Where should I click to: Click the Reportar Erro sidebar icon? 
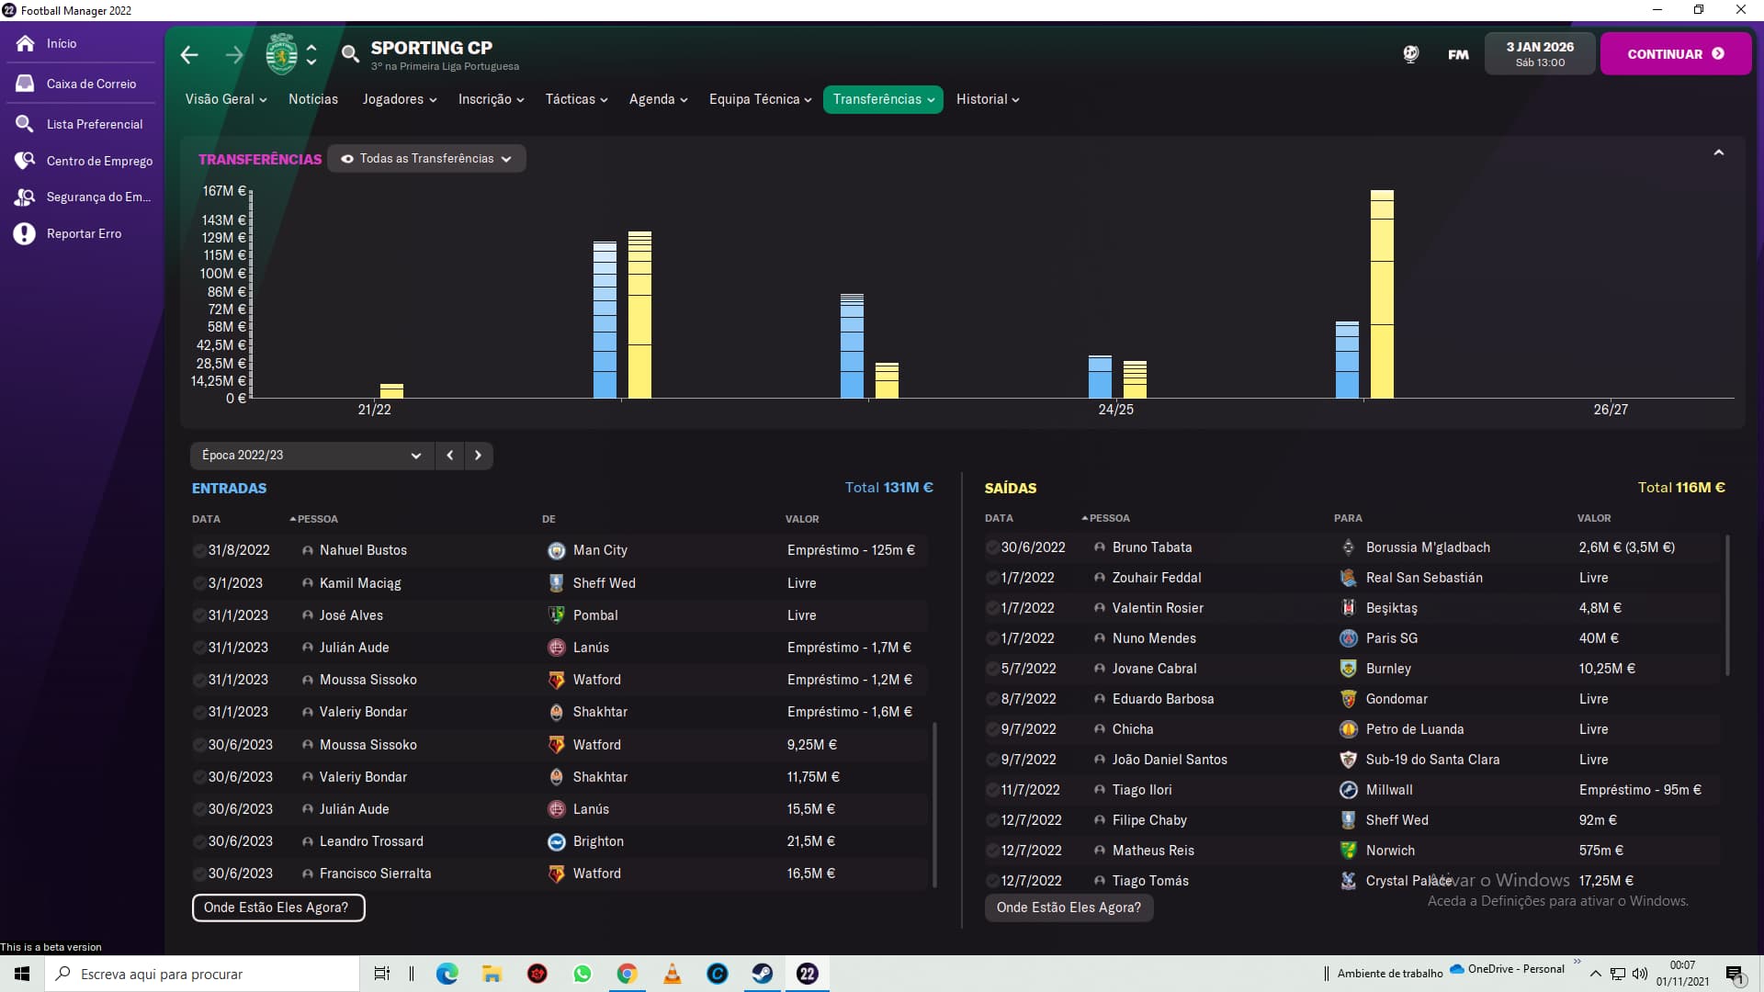pyautogui.click(x=25, y=233)
